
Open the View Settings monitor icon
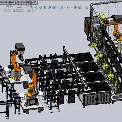point(87,7)
